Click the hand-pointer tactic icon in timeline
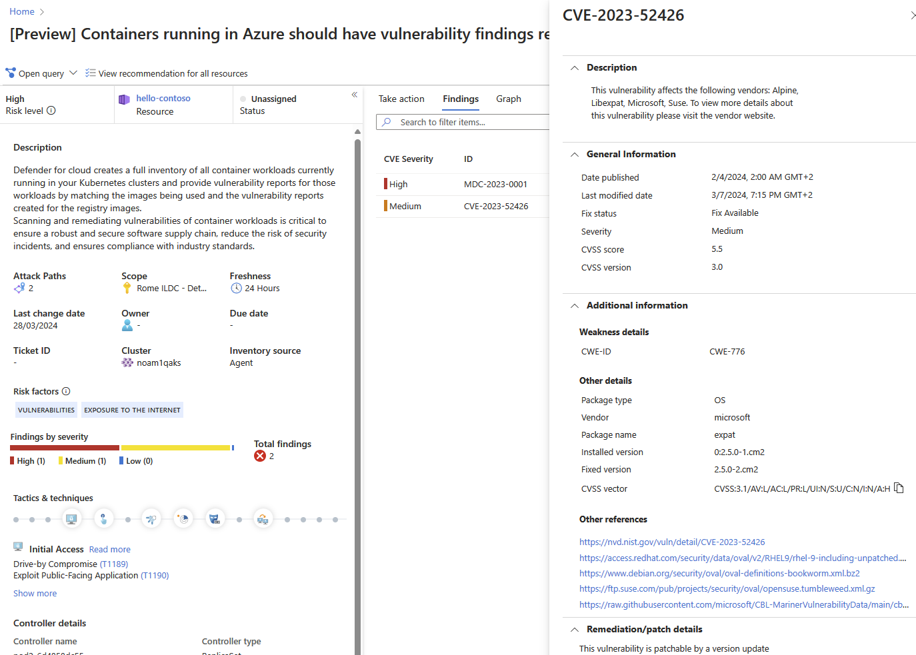916x655 pixels. click(x=103, y=519)
